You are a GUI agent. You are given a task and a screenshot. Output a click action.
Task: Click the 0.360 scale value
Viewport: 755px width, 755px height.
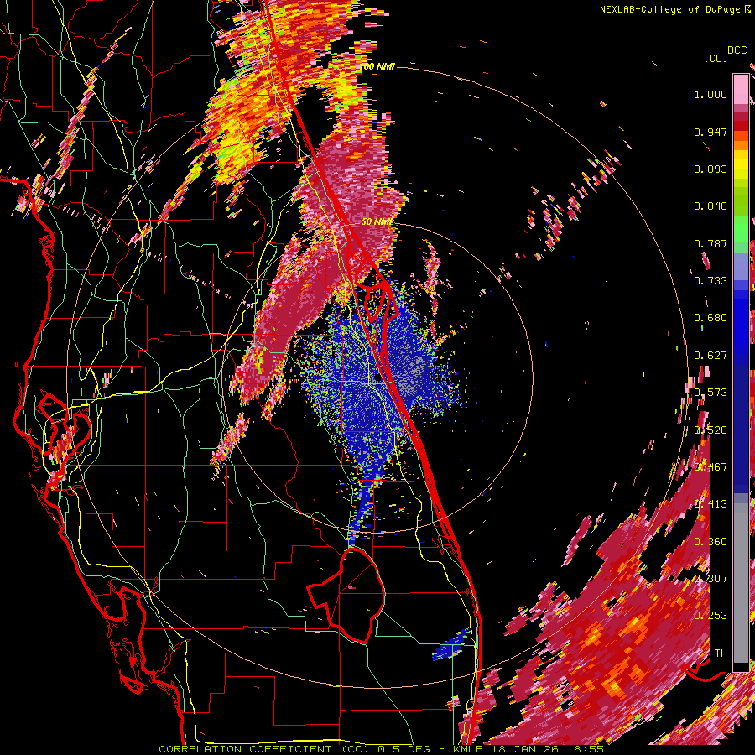pyautogui.click(x=711, y=542)
